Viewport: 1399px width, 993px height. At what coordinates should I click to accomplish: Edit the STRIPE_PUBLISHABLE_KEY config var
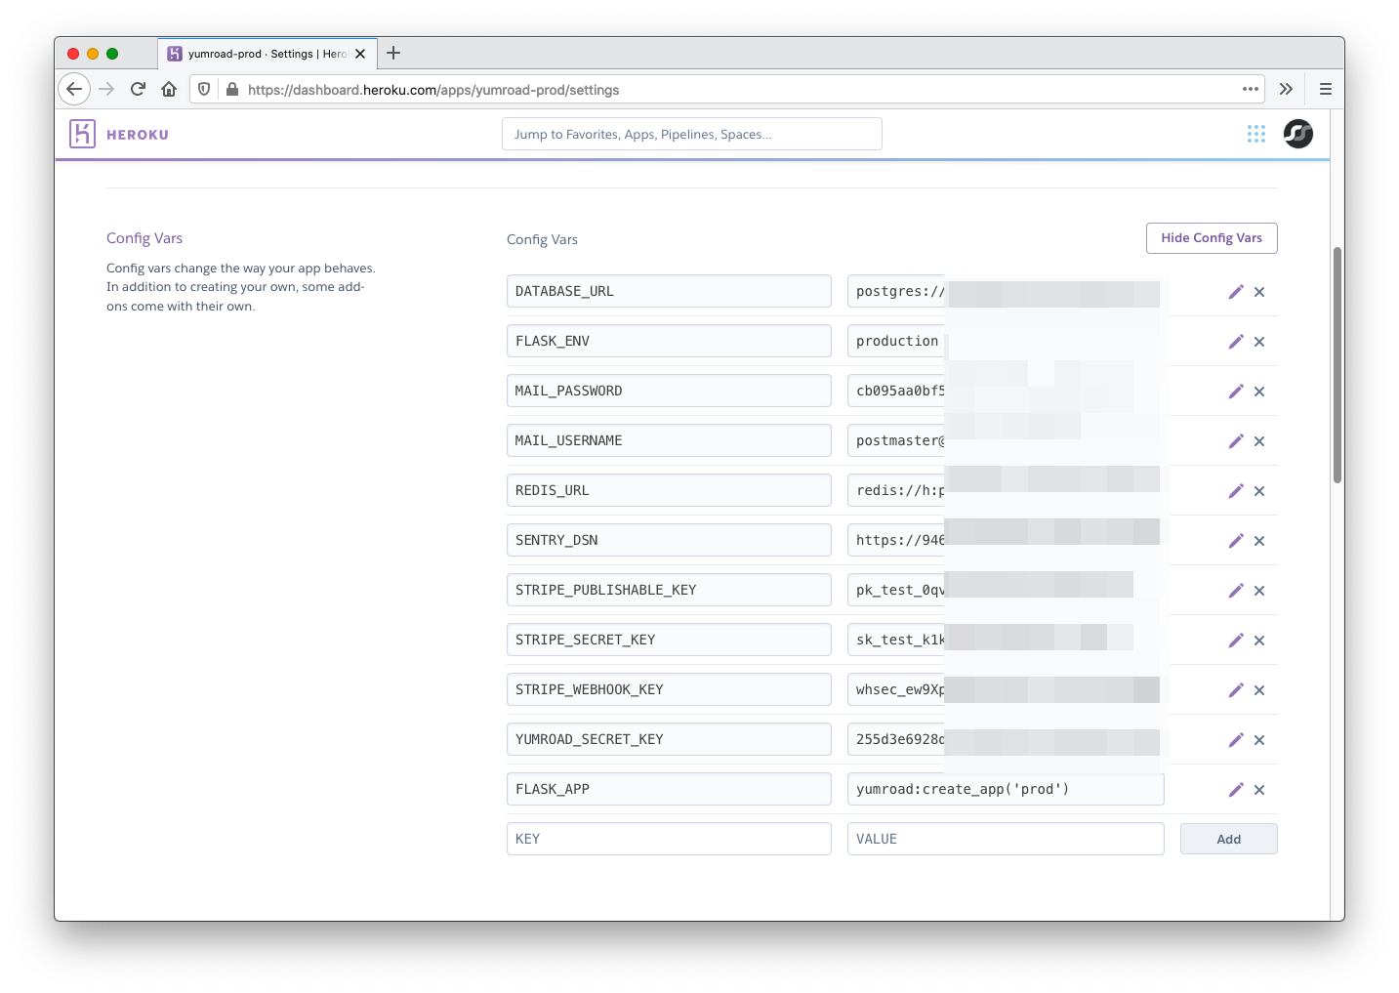coord(1236,591)
